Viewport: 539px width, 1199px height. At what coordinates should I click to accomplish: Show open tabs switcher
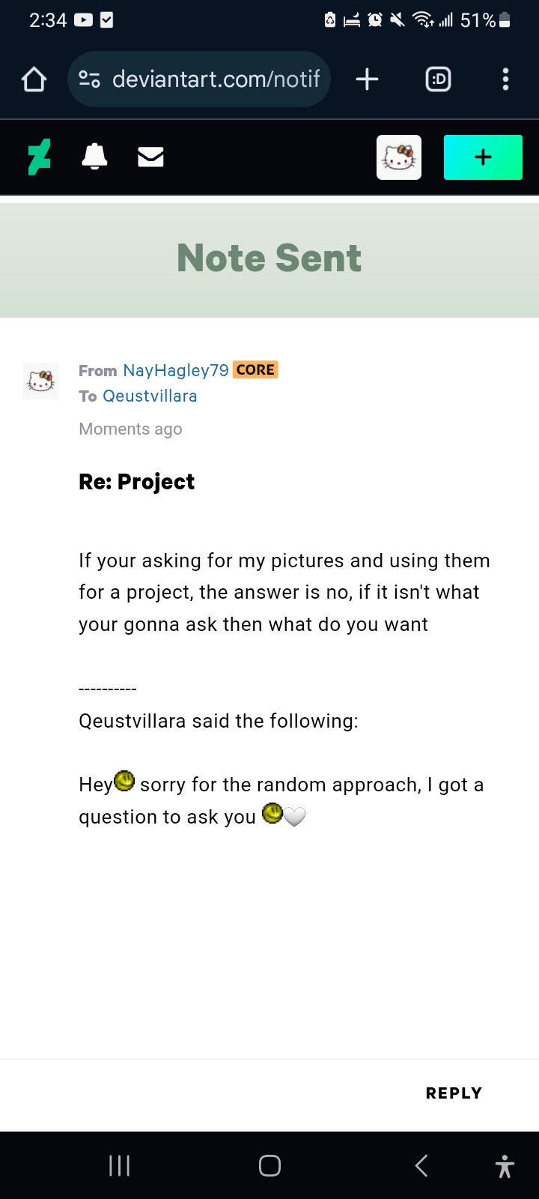tap(438, 79)
